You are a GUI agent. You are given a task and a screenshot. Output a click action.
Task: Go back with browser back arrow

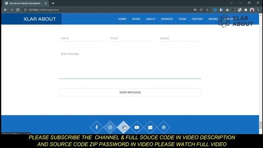pos(5,10)
